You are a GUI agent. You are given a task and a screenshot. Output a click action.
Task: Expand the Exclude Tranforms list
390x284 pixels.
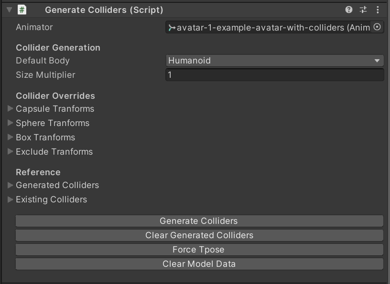(x=10, y=152)
